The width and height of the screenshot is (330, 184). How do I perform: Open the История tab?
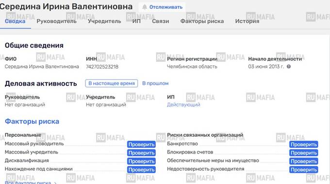pyautogui.click(x=247, y=21)
